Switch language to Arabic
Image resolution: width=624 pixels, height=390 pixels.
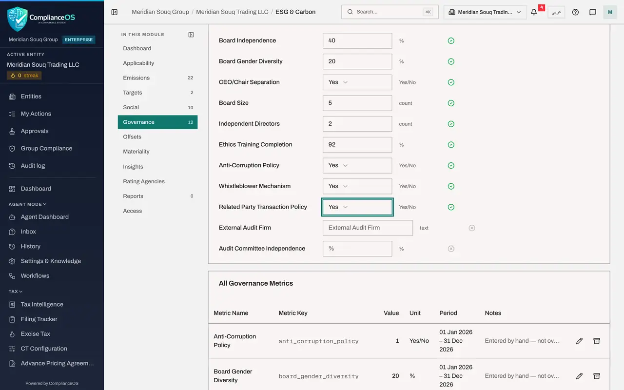click(x=556, y=12)
